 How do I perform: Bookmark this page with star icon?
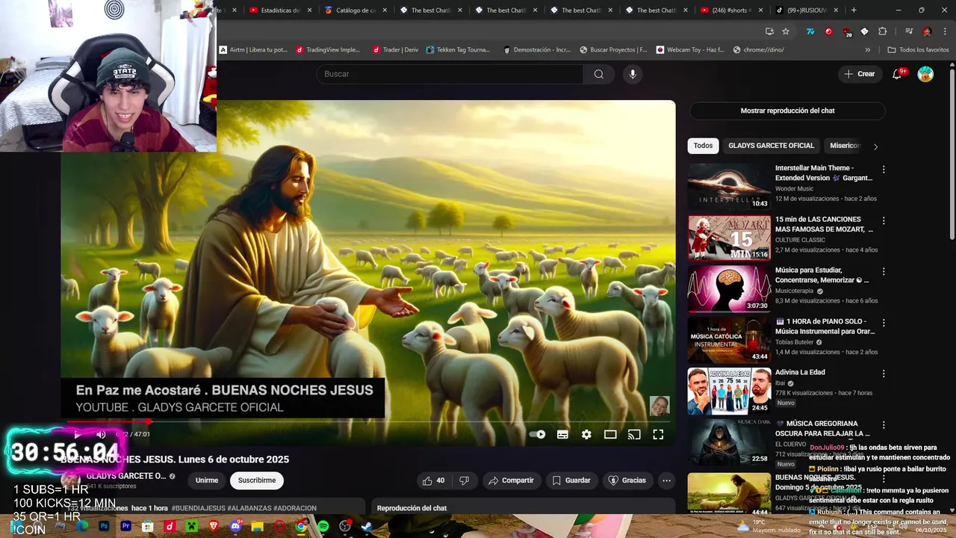[786, 31]
